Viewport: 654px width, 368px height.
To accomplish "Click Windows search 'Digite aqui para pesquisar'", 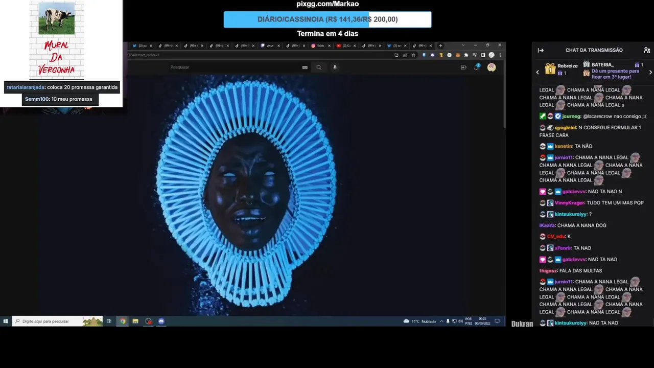I will tap(57, 321).
